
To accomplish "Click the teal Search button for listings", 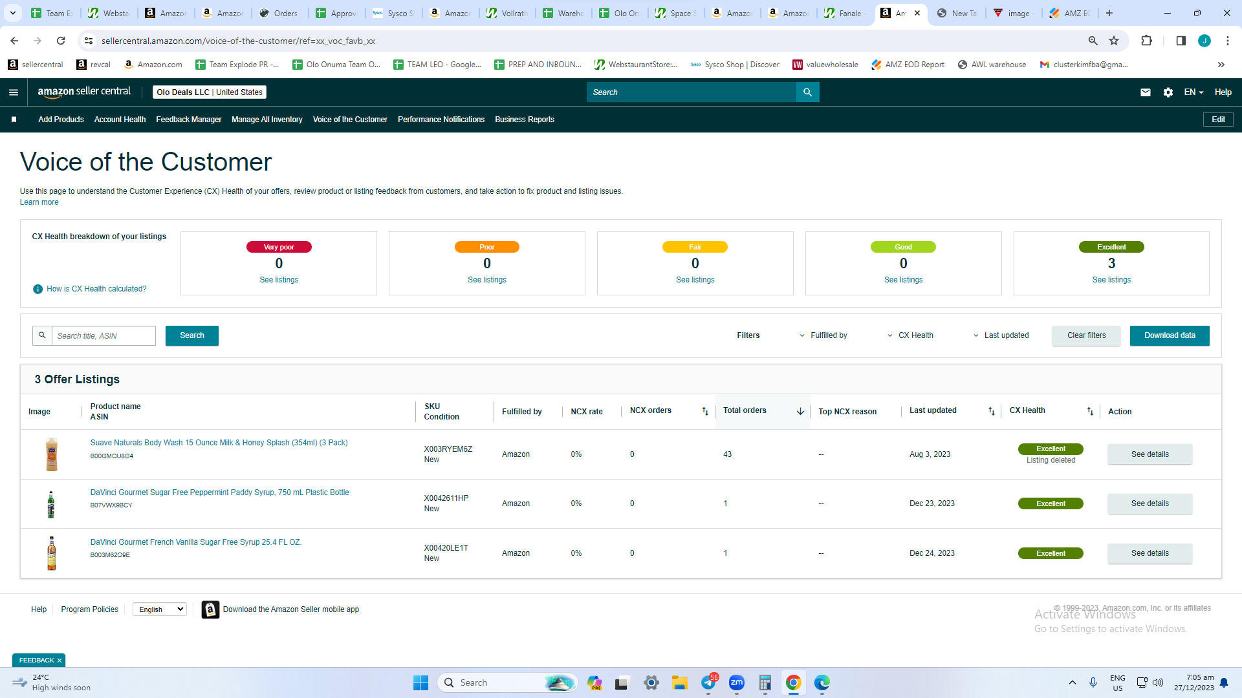I will 192,335.
